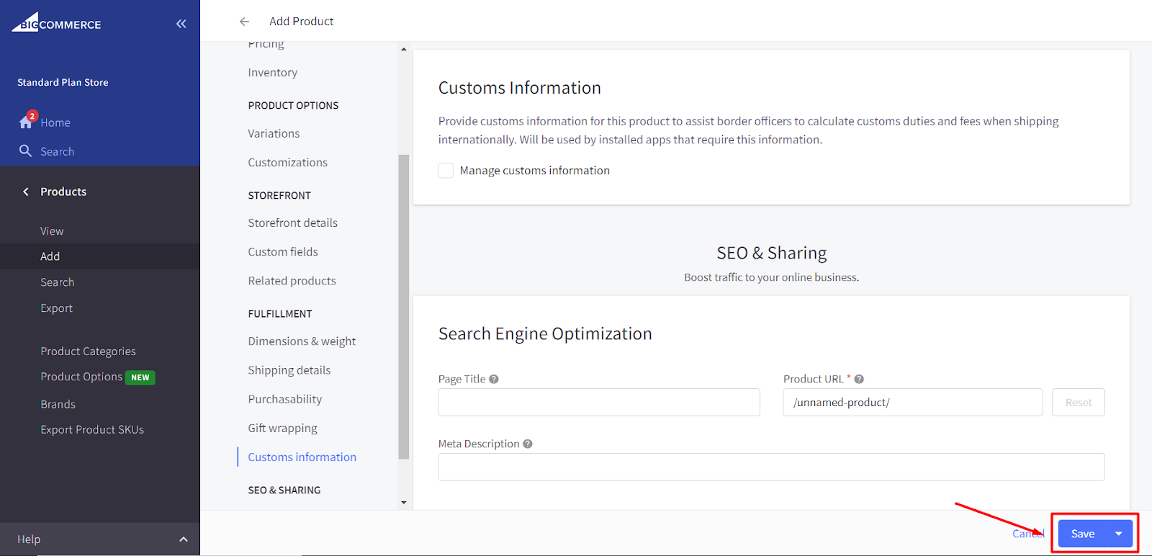Click the back arrow beside Add Product

pos(244,22)
